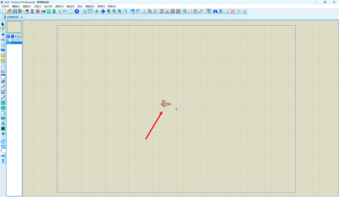This screenshot has height=197, width=339.
Task: Save the current project
Action: point(15,11)
